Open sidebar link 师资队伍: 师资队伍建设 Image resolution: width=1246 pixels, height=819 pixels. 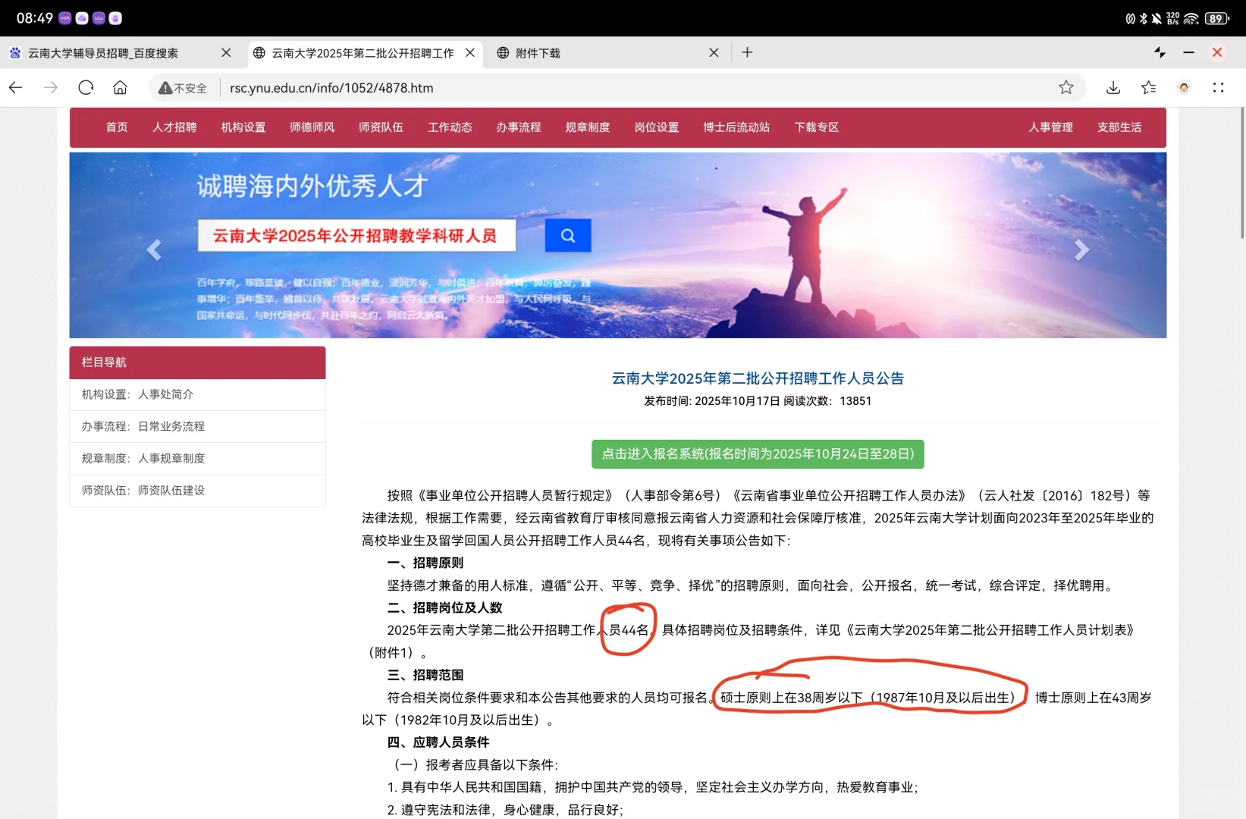(x=197, y=491)
